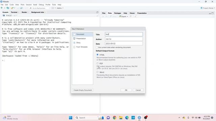Click the remove current plot icon
The width and height of the screenshot is (216, 121).
click(x=131, y=16)
